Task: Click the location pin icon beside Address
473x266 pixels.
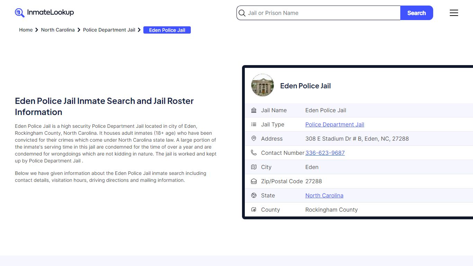Action: [x=254, y=139]
